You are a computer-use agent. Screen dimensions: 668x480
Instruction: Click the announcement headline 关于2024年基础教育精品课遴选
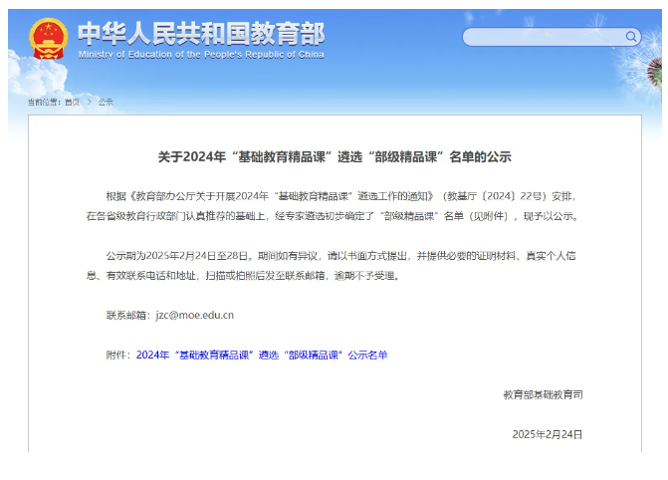(x=334, y=157)
